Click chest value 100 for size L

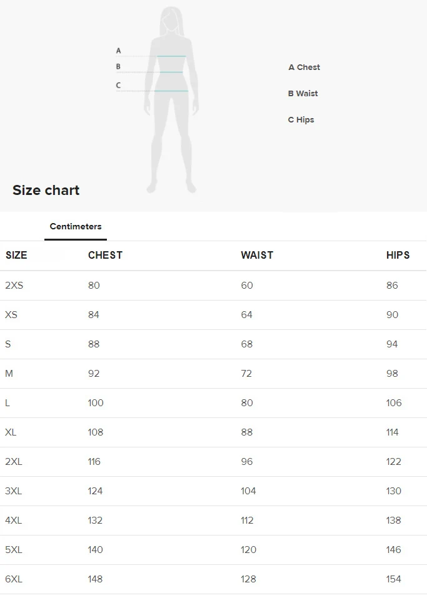(96, 403)
